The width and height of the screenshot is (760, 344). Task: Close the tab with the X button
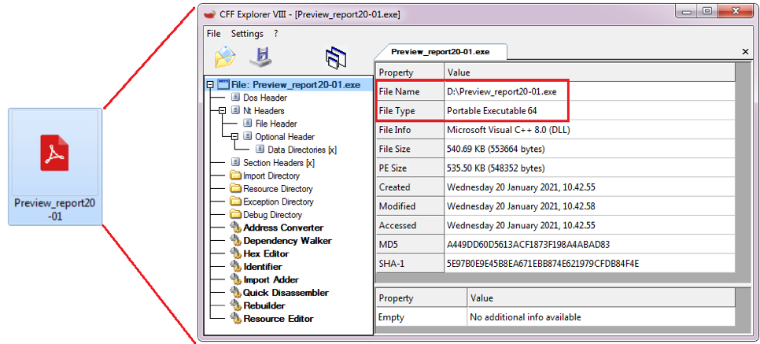[745, 52]
